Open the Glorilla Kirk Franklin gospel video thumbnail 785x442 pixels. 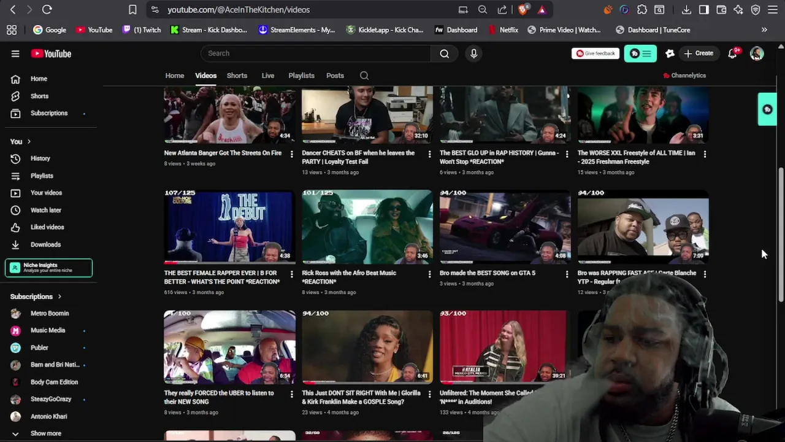point(367,346)
